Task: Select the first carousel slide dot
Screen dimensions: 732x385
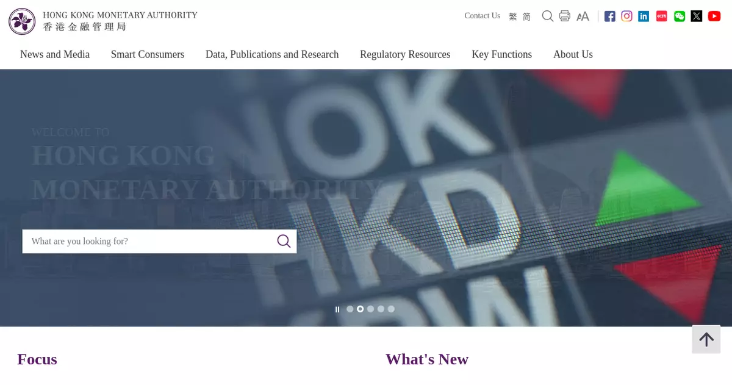Action: coord(350,309)
